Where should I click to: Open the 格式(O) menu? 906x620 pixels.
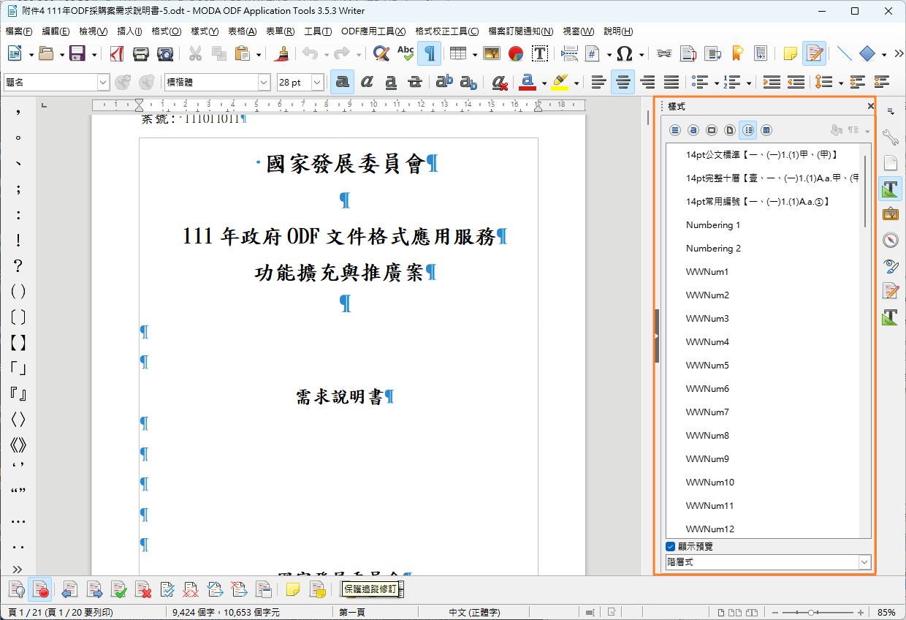166,31
